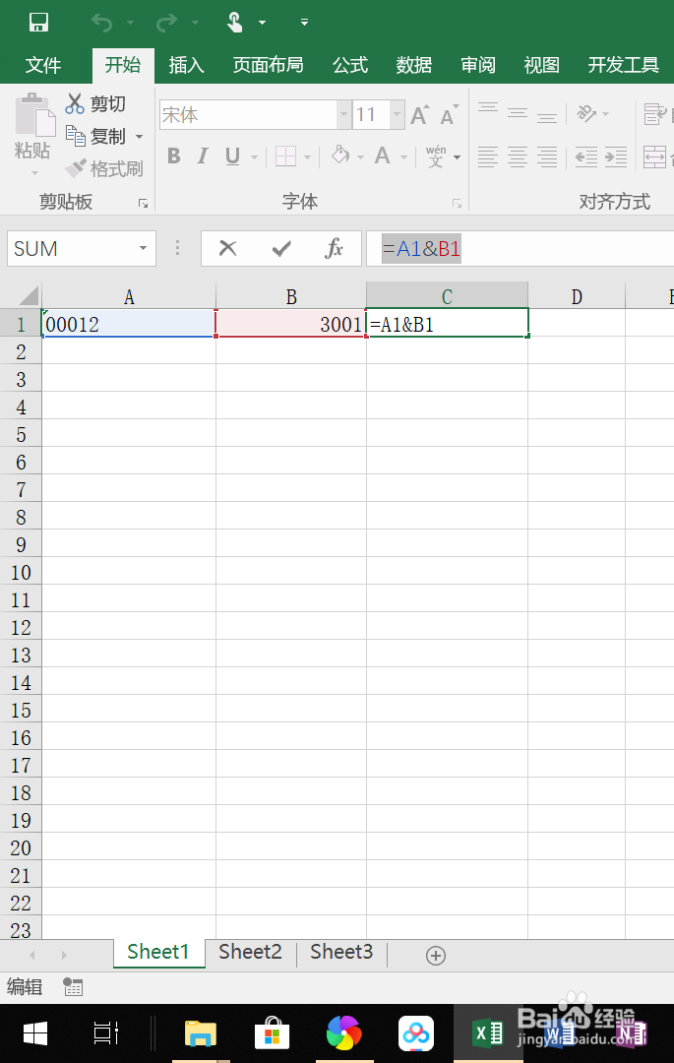Click the decrease font size icon

449,114
